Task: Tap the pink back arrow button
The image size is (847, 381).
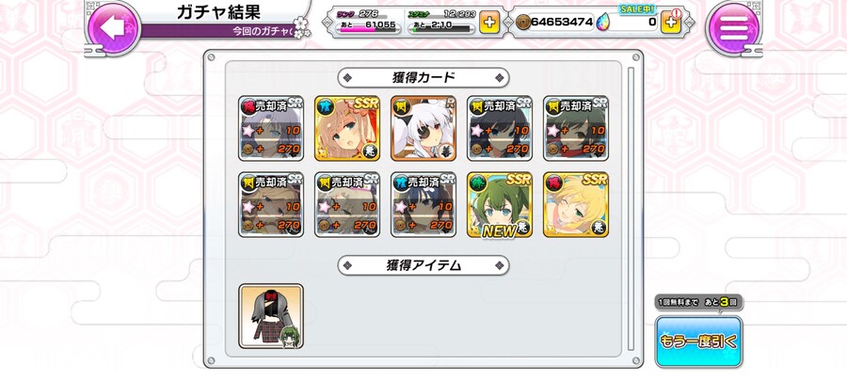Action: coord(113,28)
